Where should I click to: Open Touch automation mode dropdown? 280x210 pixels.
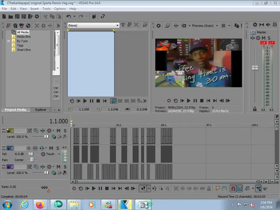click(x=59, y=154)
